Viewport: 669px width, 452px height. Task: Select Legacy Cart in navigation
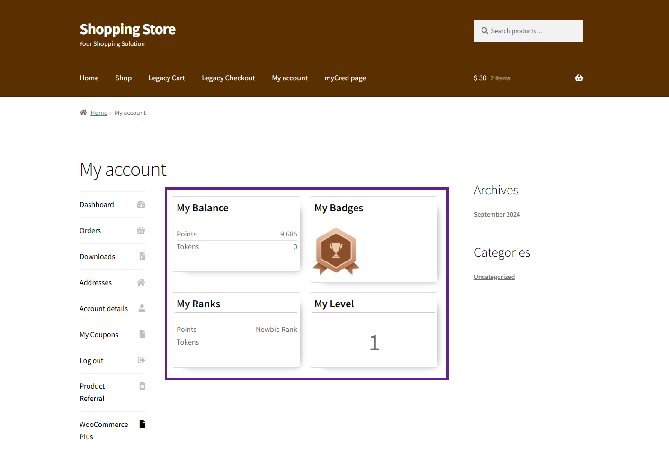[167, 78]
